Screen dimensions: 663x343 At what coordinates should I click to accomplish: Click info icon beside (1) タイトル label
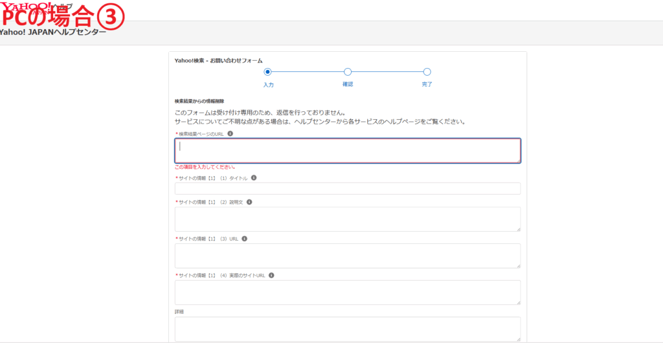[254, 178]
